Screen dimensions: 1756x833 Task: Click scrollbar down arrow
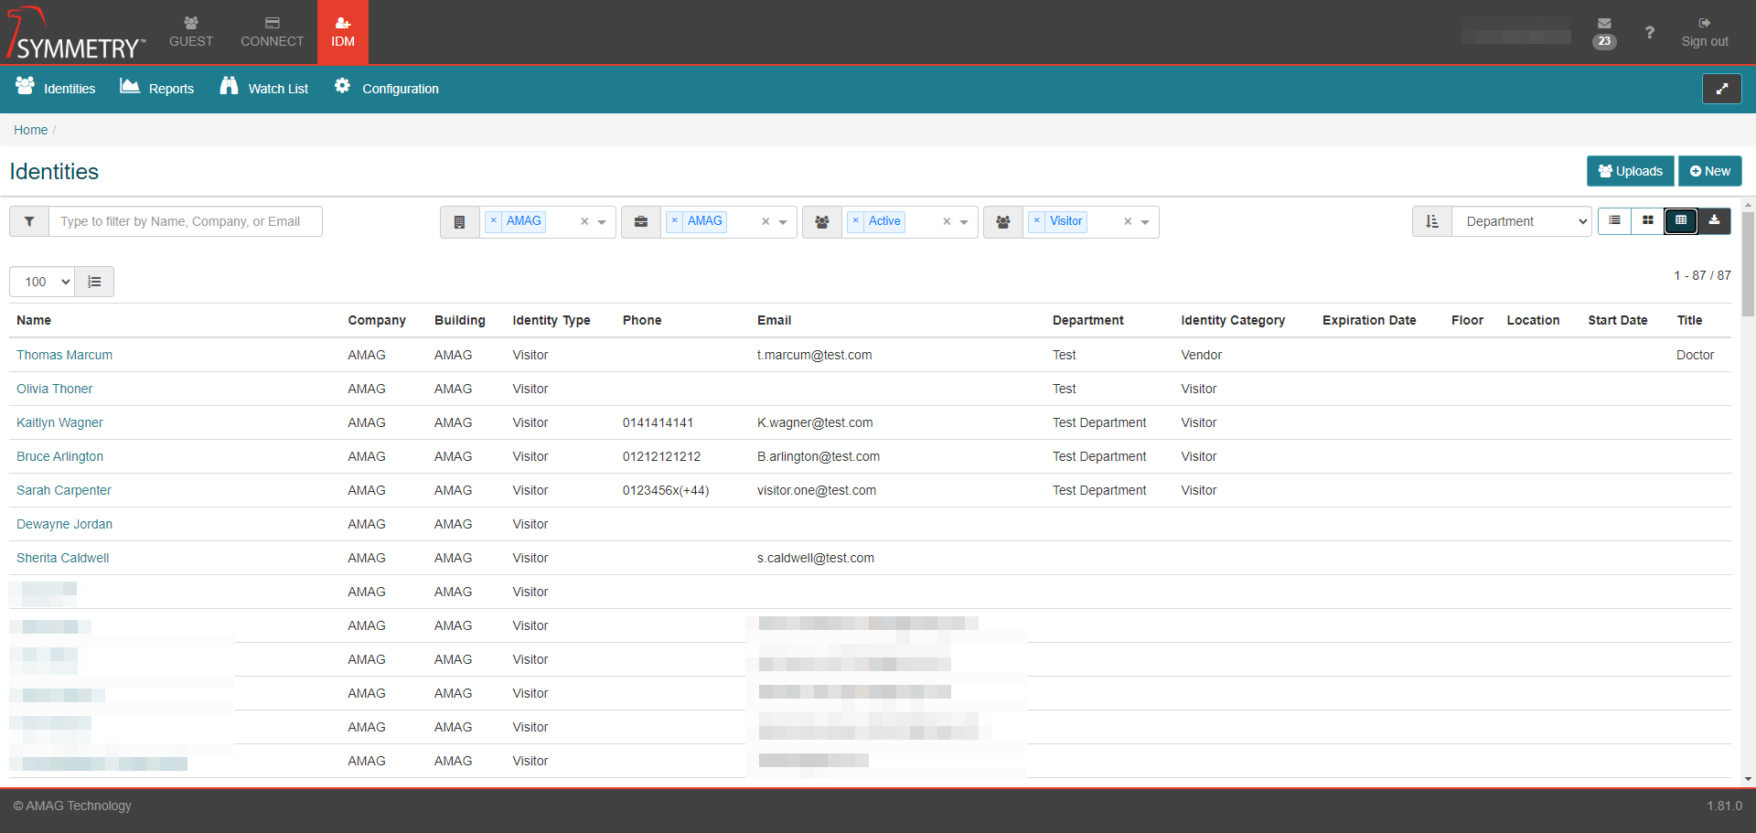click(x=1748, y=779)
